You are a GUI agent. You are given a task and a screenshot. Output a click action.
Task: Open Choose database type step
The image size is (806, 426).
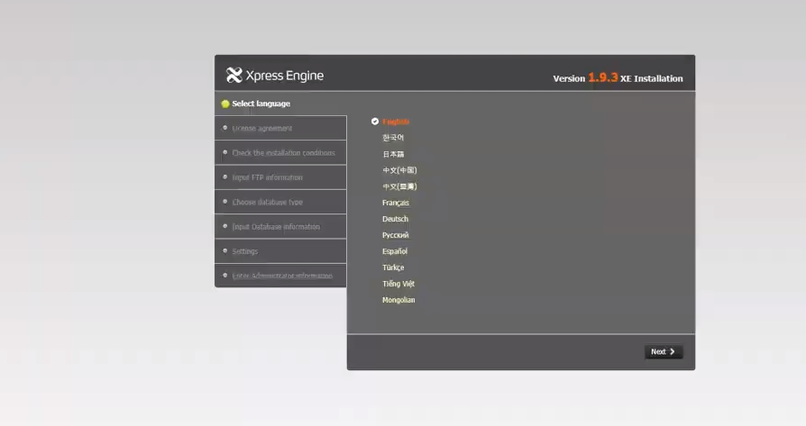[x=280, y=202]
